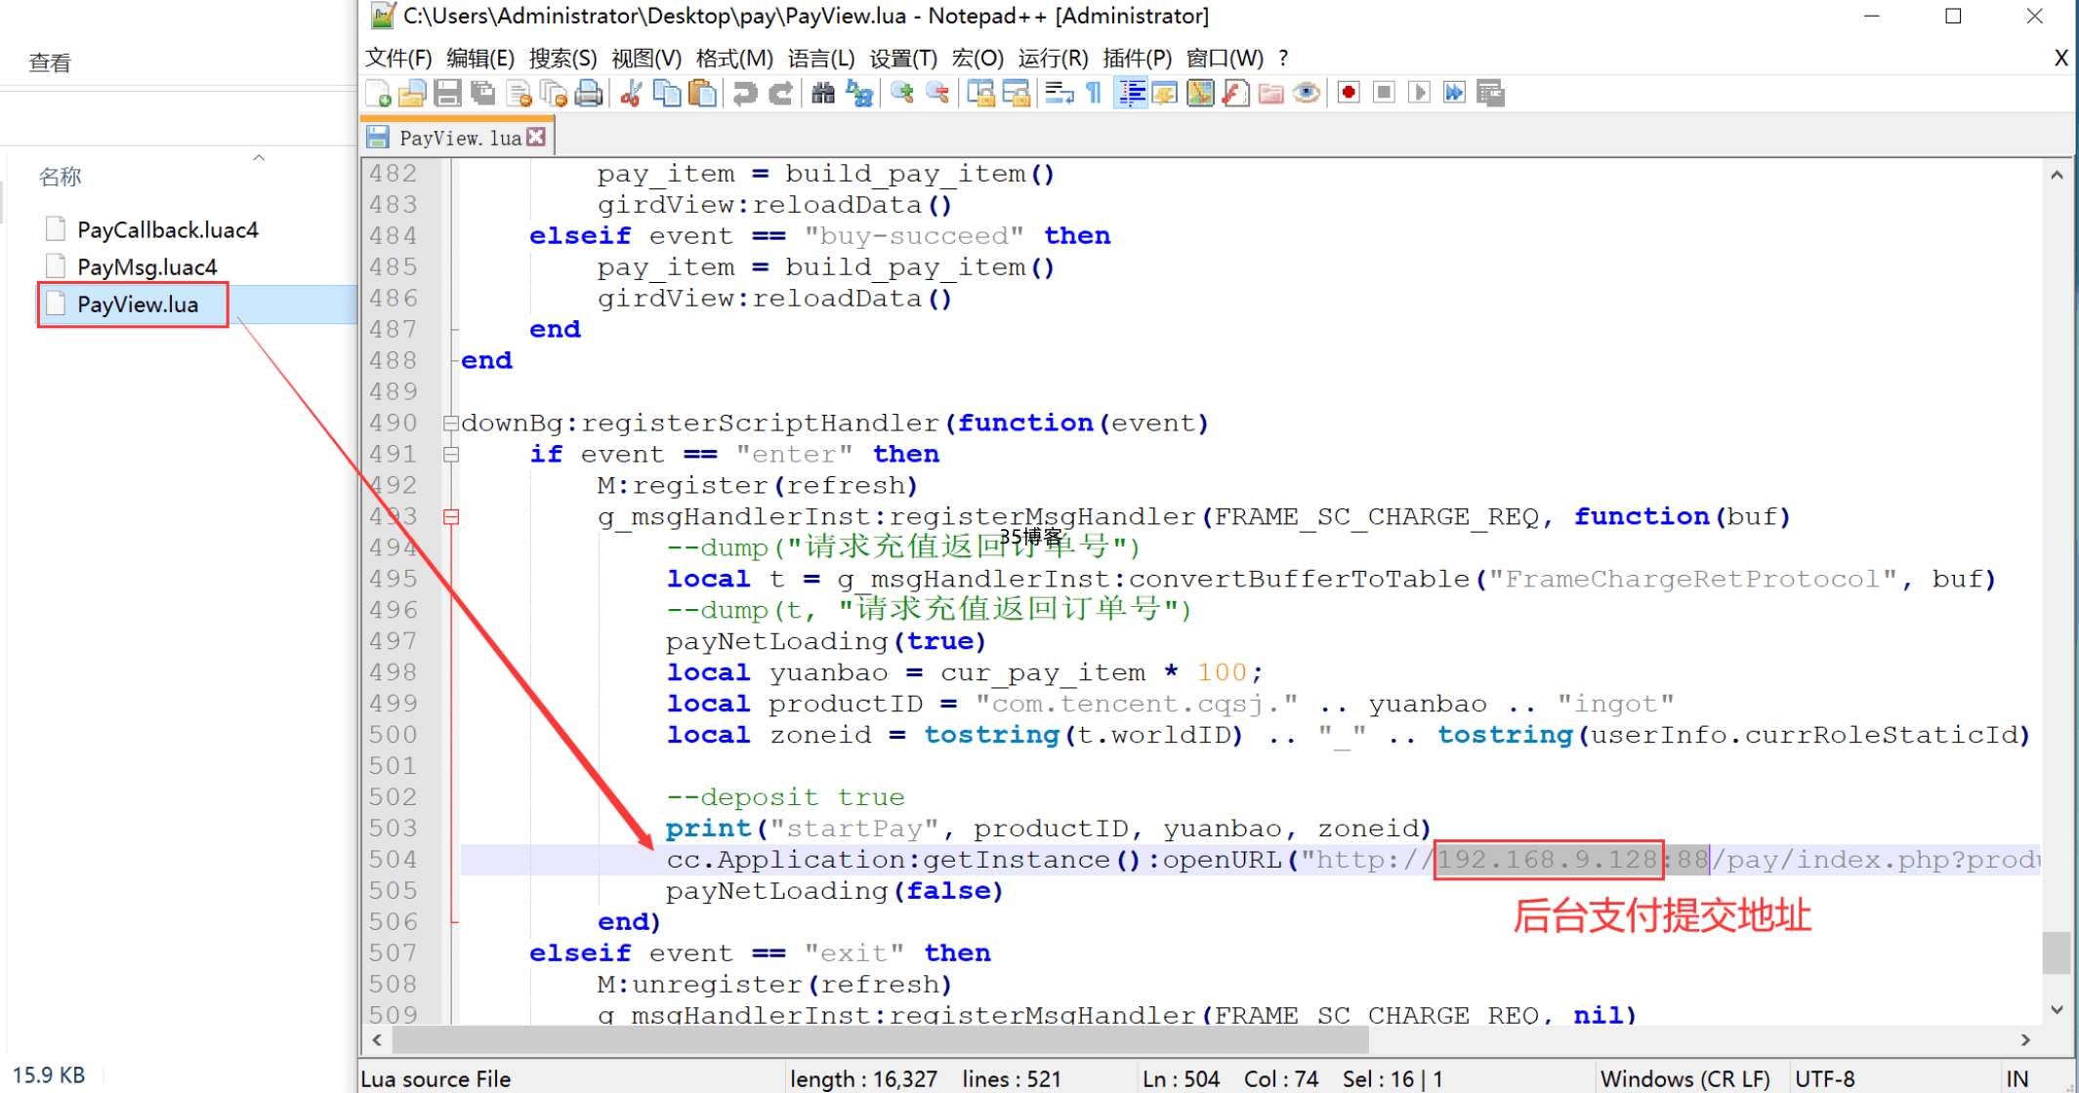This screenshot has width=2079, height=1093.
Task: Start macro recording with red dot icon
Action: tap(1349, 93)
